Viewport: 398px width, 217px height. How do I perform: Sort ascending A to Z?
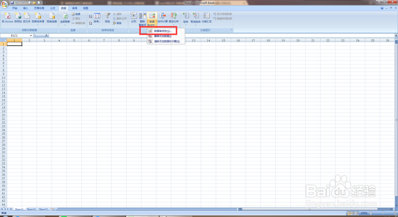pyautogui.click(x=90, y=16)
